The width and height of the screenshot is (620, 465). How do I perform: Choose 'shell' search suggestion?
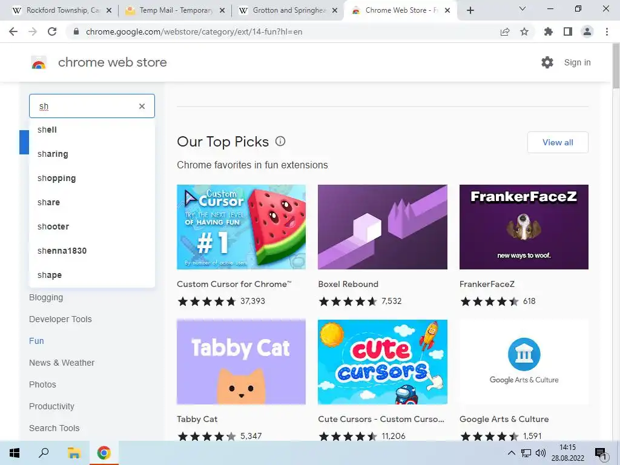coord(92,130)
